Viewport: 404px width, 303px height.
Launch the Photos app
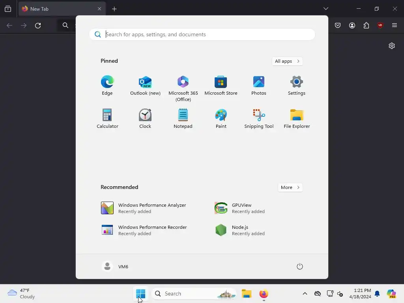(x=259, y=86)
